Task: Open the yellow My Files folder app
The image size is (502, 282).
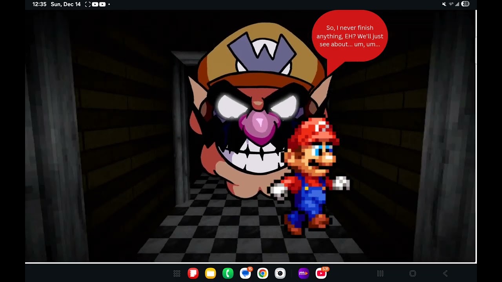Action: pos(211,273)
